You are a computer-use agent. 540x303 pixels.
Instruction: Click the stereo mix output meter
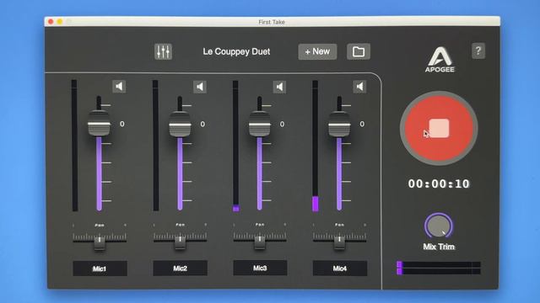(439, 268)
